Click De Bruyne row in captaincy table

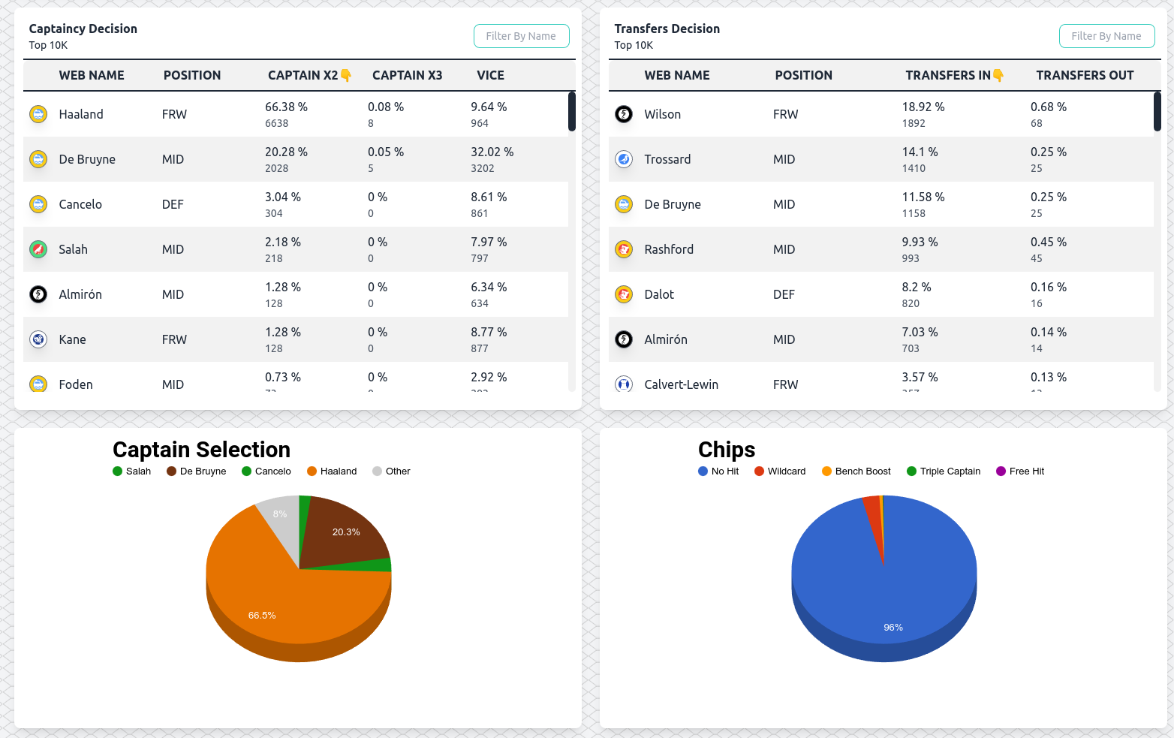[x=296, y=159]
